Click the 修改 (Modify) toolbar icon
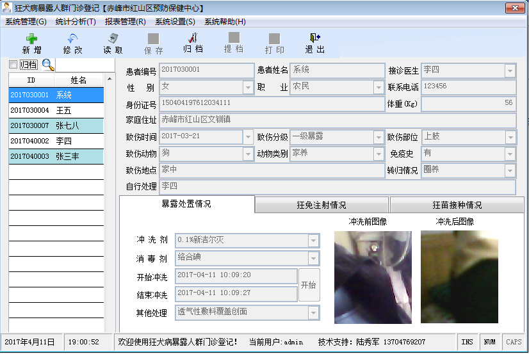The width and height of the screenshot is (529, 354). [72, 39]
